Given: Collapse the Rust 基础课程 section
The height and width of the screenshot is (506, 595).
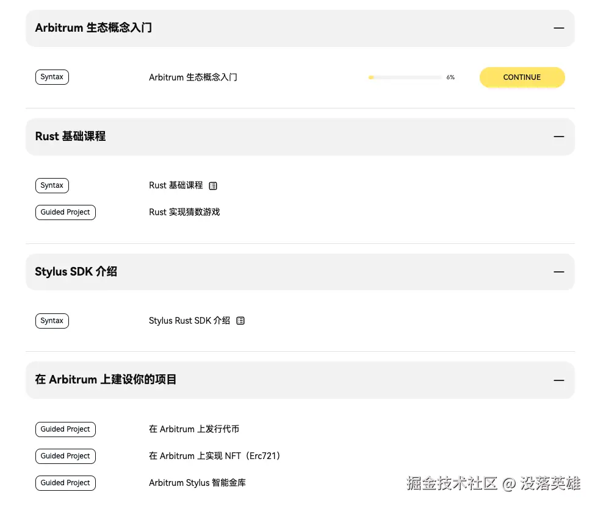Looking at the screenshot, I should pos(558,137).
